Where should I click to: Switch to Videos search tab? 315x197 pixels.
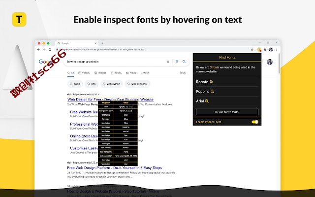(x=84, y=73)
